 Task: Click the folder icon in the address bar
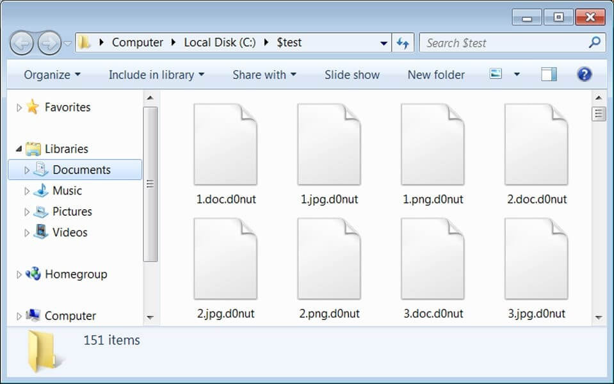click(x=84, y=42)
